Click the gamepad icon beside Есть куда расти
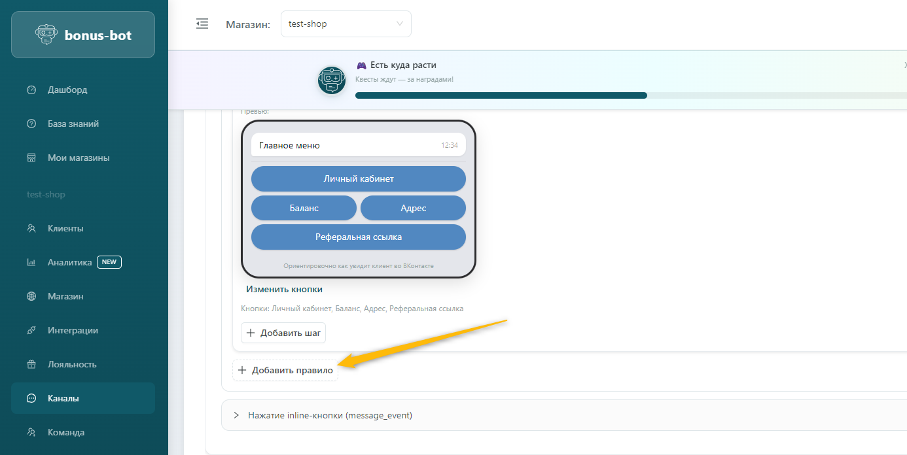This screenshot has height=455, width=907. [361, 65]
